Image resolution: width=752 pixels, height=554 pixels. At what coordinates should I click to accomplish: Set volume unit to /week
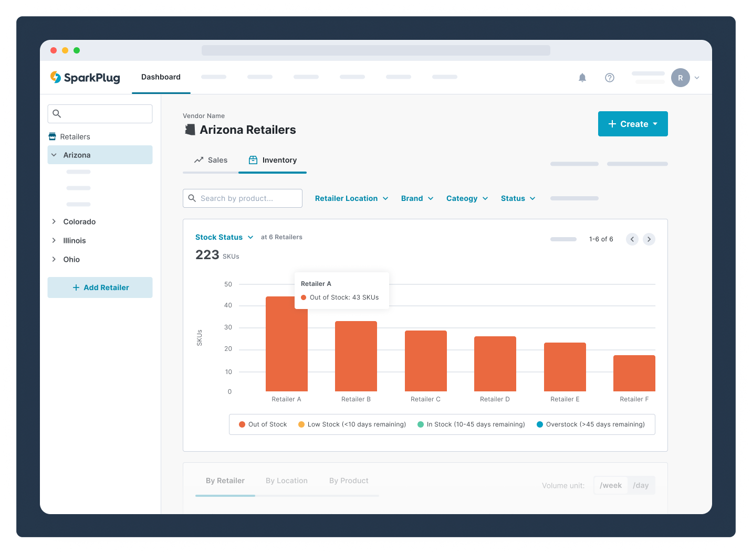click(x=611, y=485)
